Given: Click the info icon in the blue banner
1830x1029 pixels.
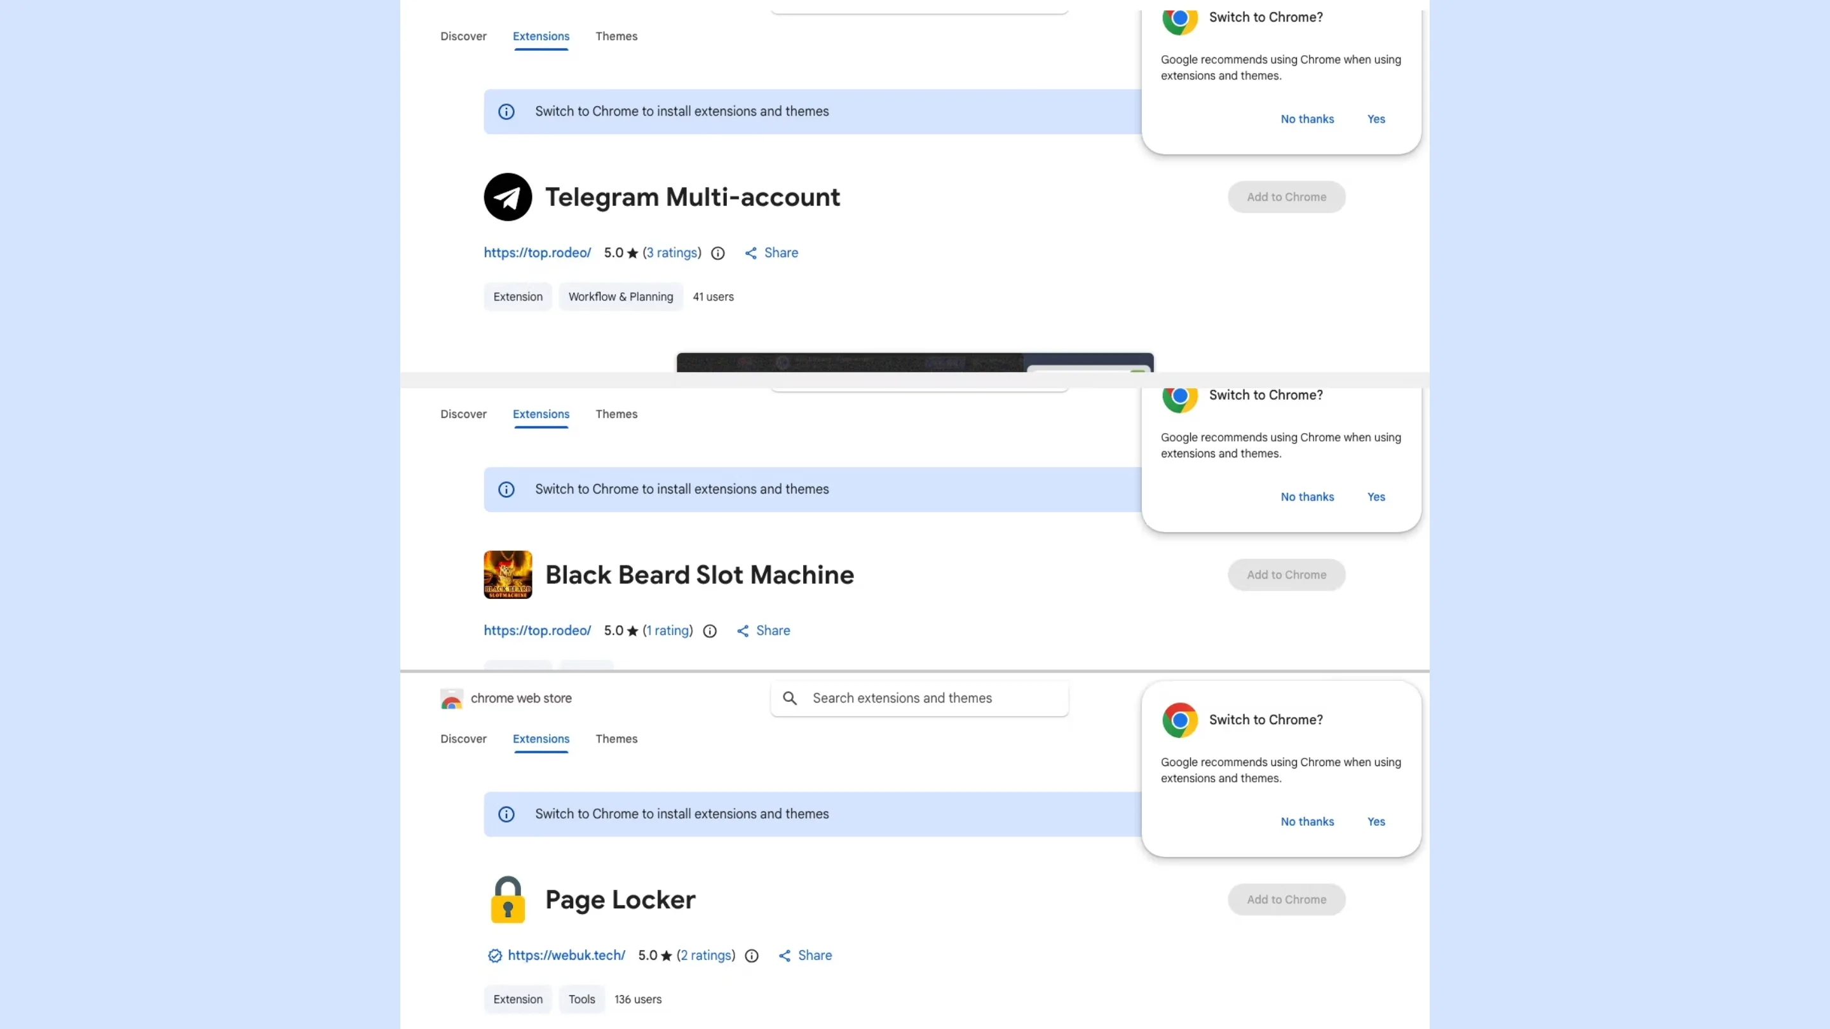Looking at the screenshot, I should (506, 814).
